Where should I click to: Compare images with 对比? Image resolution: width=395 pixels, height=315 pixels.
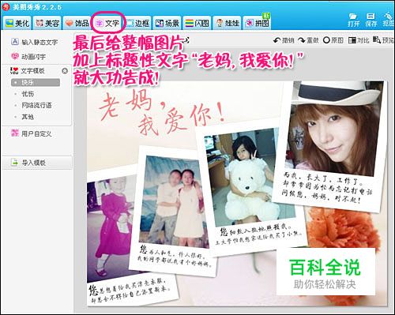[x=359, y=40]
